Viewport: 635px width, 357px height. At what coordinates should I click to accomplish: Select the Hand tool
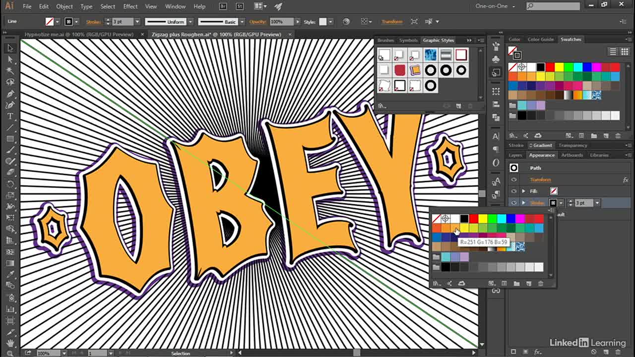coord(10,343)
